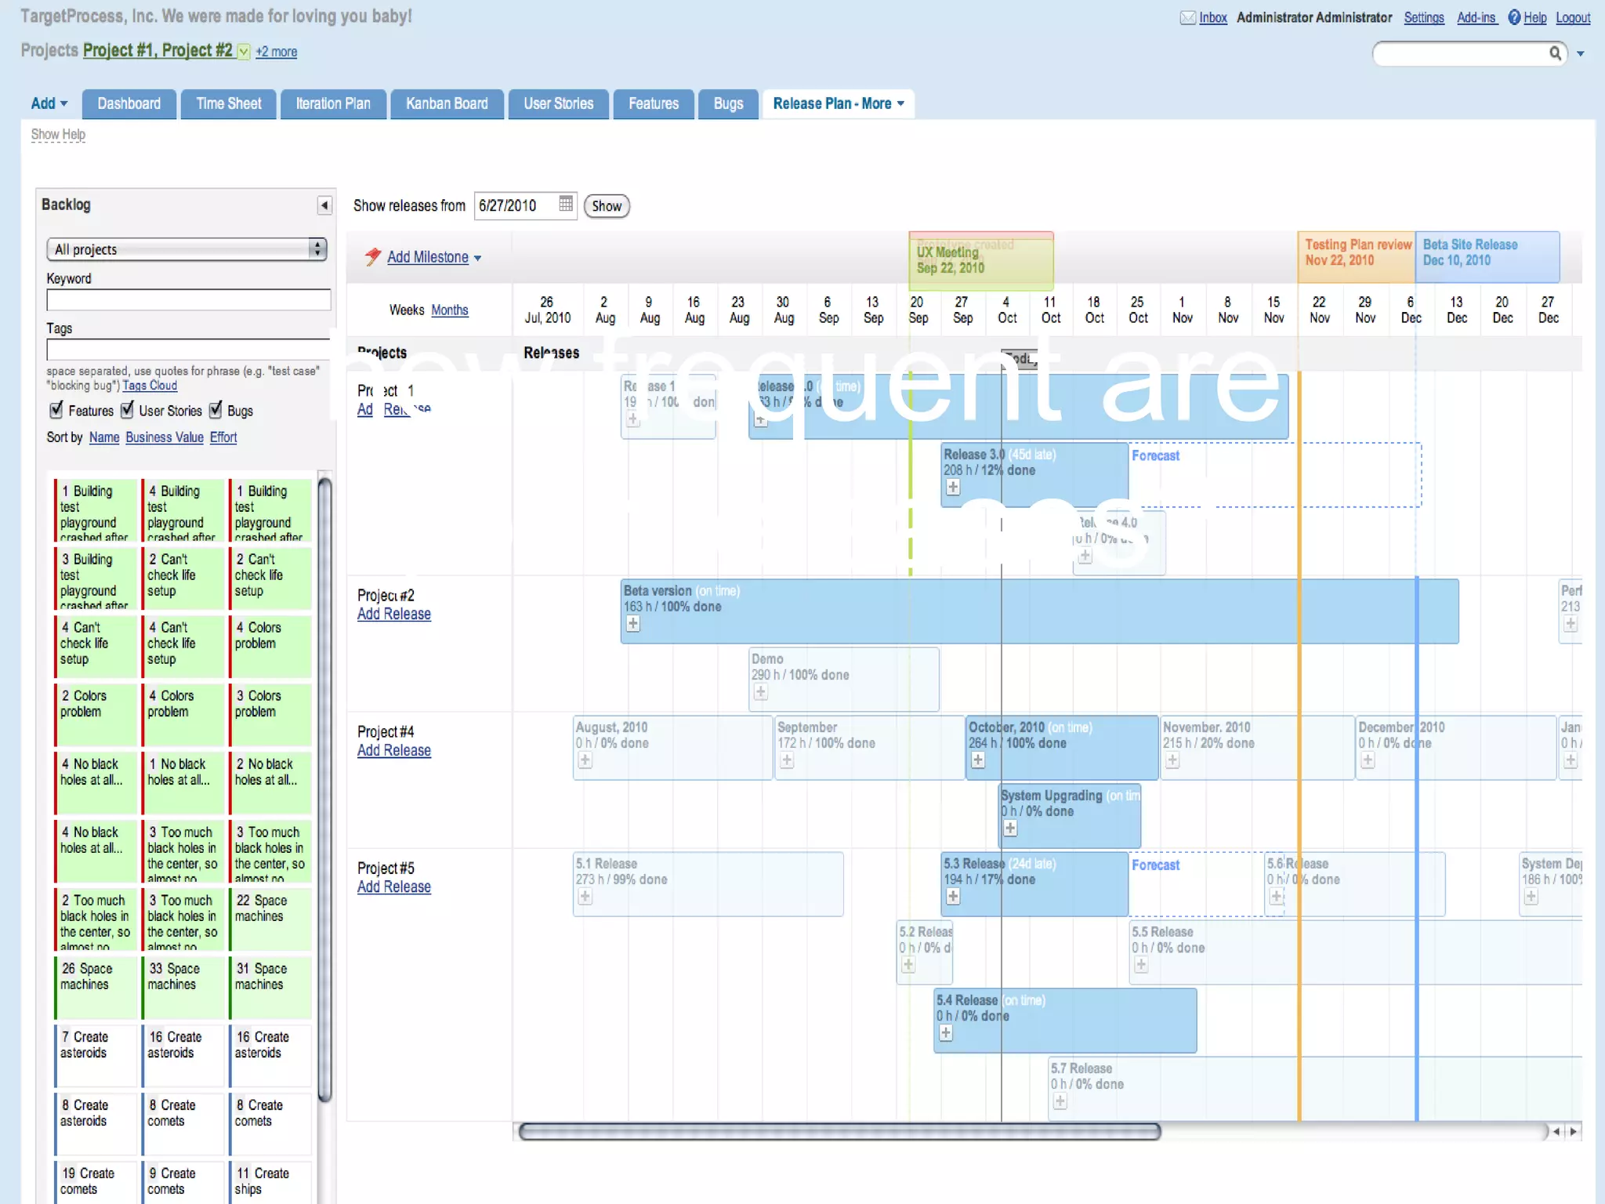The height and width of the screenshot is (1204, 1605).
Task: Expand the Add menu dropdown
Action: tap(49, 103)
